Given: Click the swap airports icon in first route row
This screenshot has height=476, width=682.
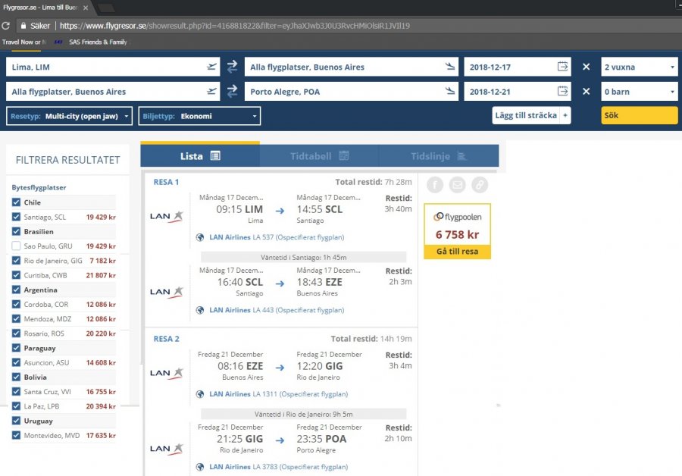Looking at the screenshot, I should pyautogui.click(x=232, y=67).
